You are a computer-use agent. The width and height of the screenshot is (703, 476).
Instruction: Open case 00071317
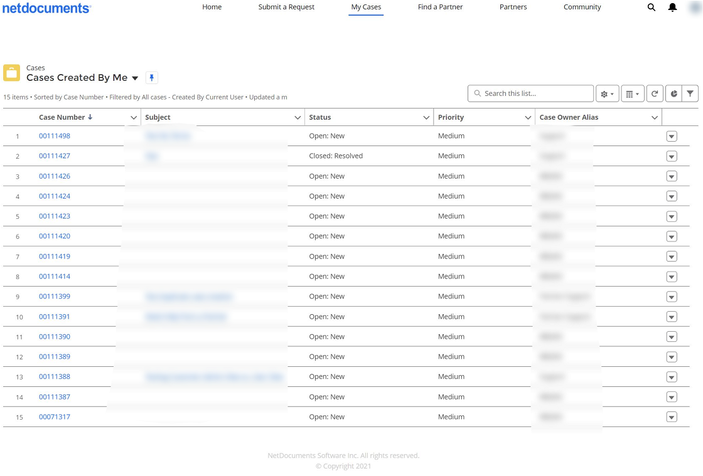click(x=54, y=416)
